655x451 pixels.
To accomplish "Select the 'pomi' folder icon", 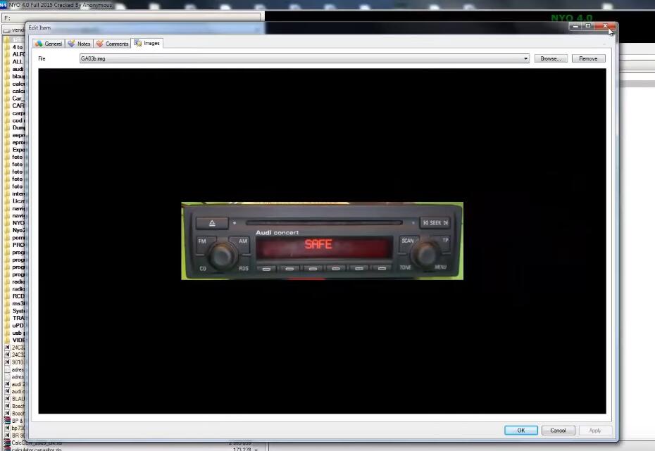I will point(7,237).
